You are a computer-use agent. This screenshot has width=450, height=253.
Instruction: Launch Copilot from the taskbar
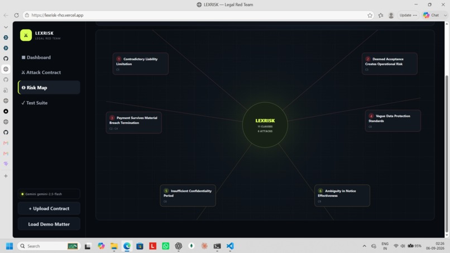click(101, 246)
